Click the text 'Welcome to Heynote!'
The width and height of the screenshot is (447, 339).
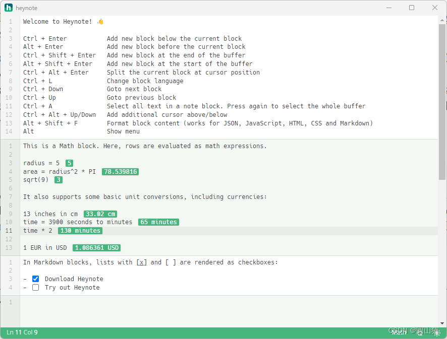58,22
